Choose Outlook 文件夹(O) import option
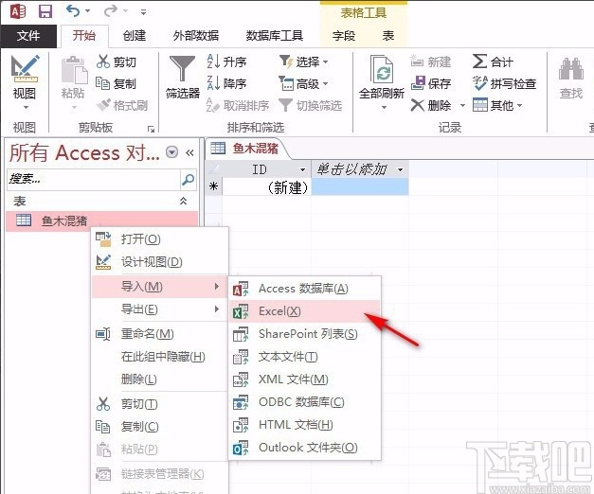This screenshot has width=594, height=494. (304, 448)
